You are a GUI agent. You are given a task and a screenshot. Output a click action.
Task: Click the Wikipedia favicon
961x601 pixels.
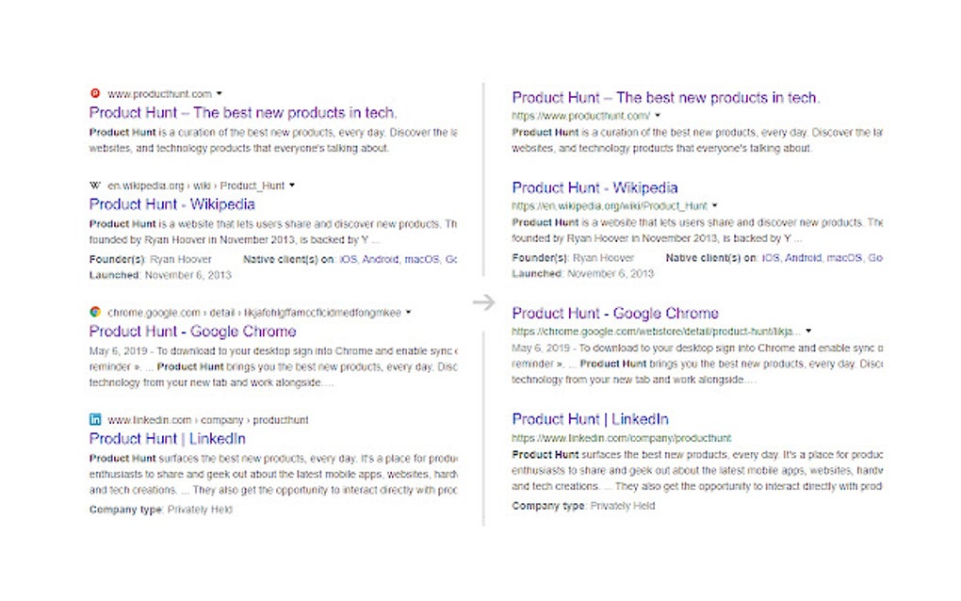(94, 186)
